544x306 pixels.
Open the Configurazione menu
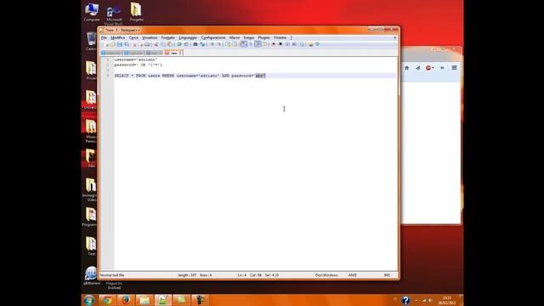pyautogui.click(x=213, y=37)
